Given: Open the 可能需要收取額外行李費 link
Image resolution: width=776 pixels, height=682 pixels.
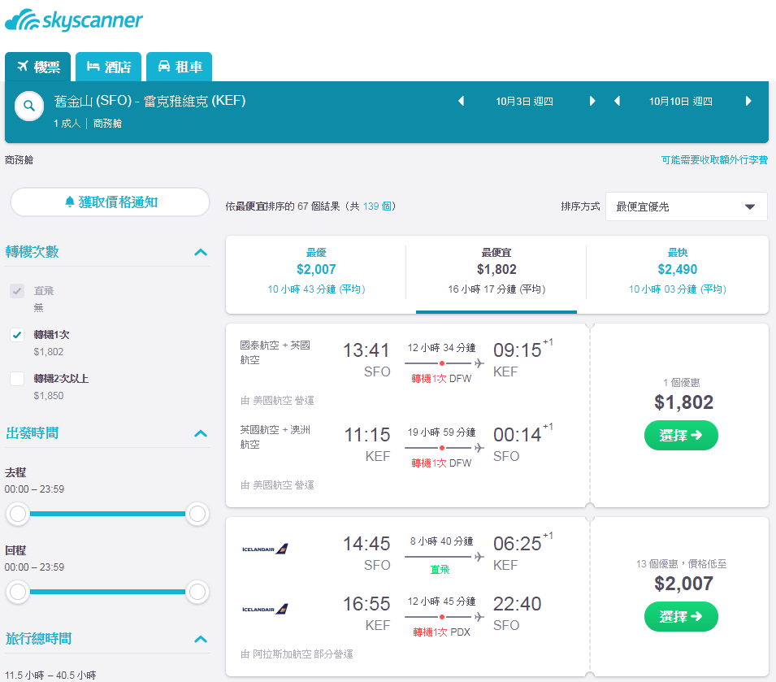Looking at the screenshot, I should (x=714, y=160).
